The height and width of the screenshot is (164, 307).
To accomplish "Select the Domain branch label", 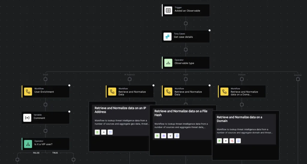I will (x=242, y=75).
